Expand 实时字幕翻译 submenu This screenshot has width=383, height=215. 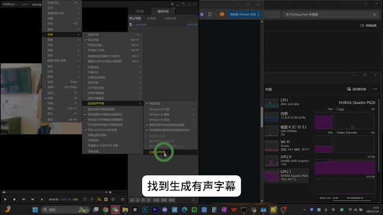click(x=113, y=98)
